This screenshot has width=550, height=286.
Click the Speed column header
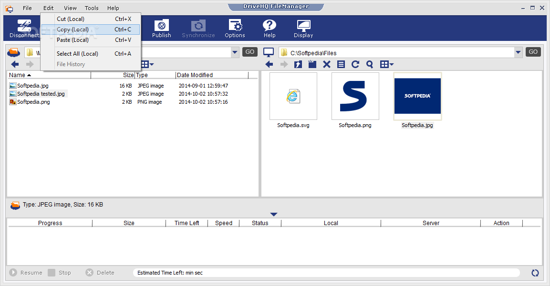tap(223, 223)
